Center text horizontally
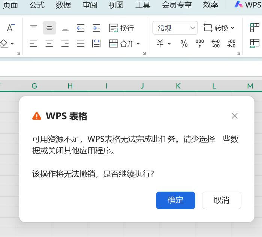The height and width of the screenshot is (237, 262). [49, 43]
